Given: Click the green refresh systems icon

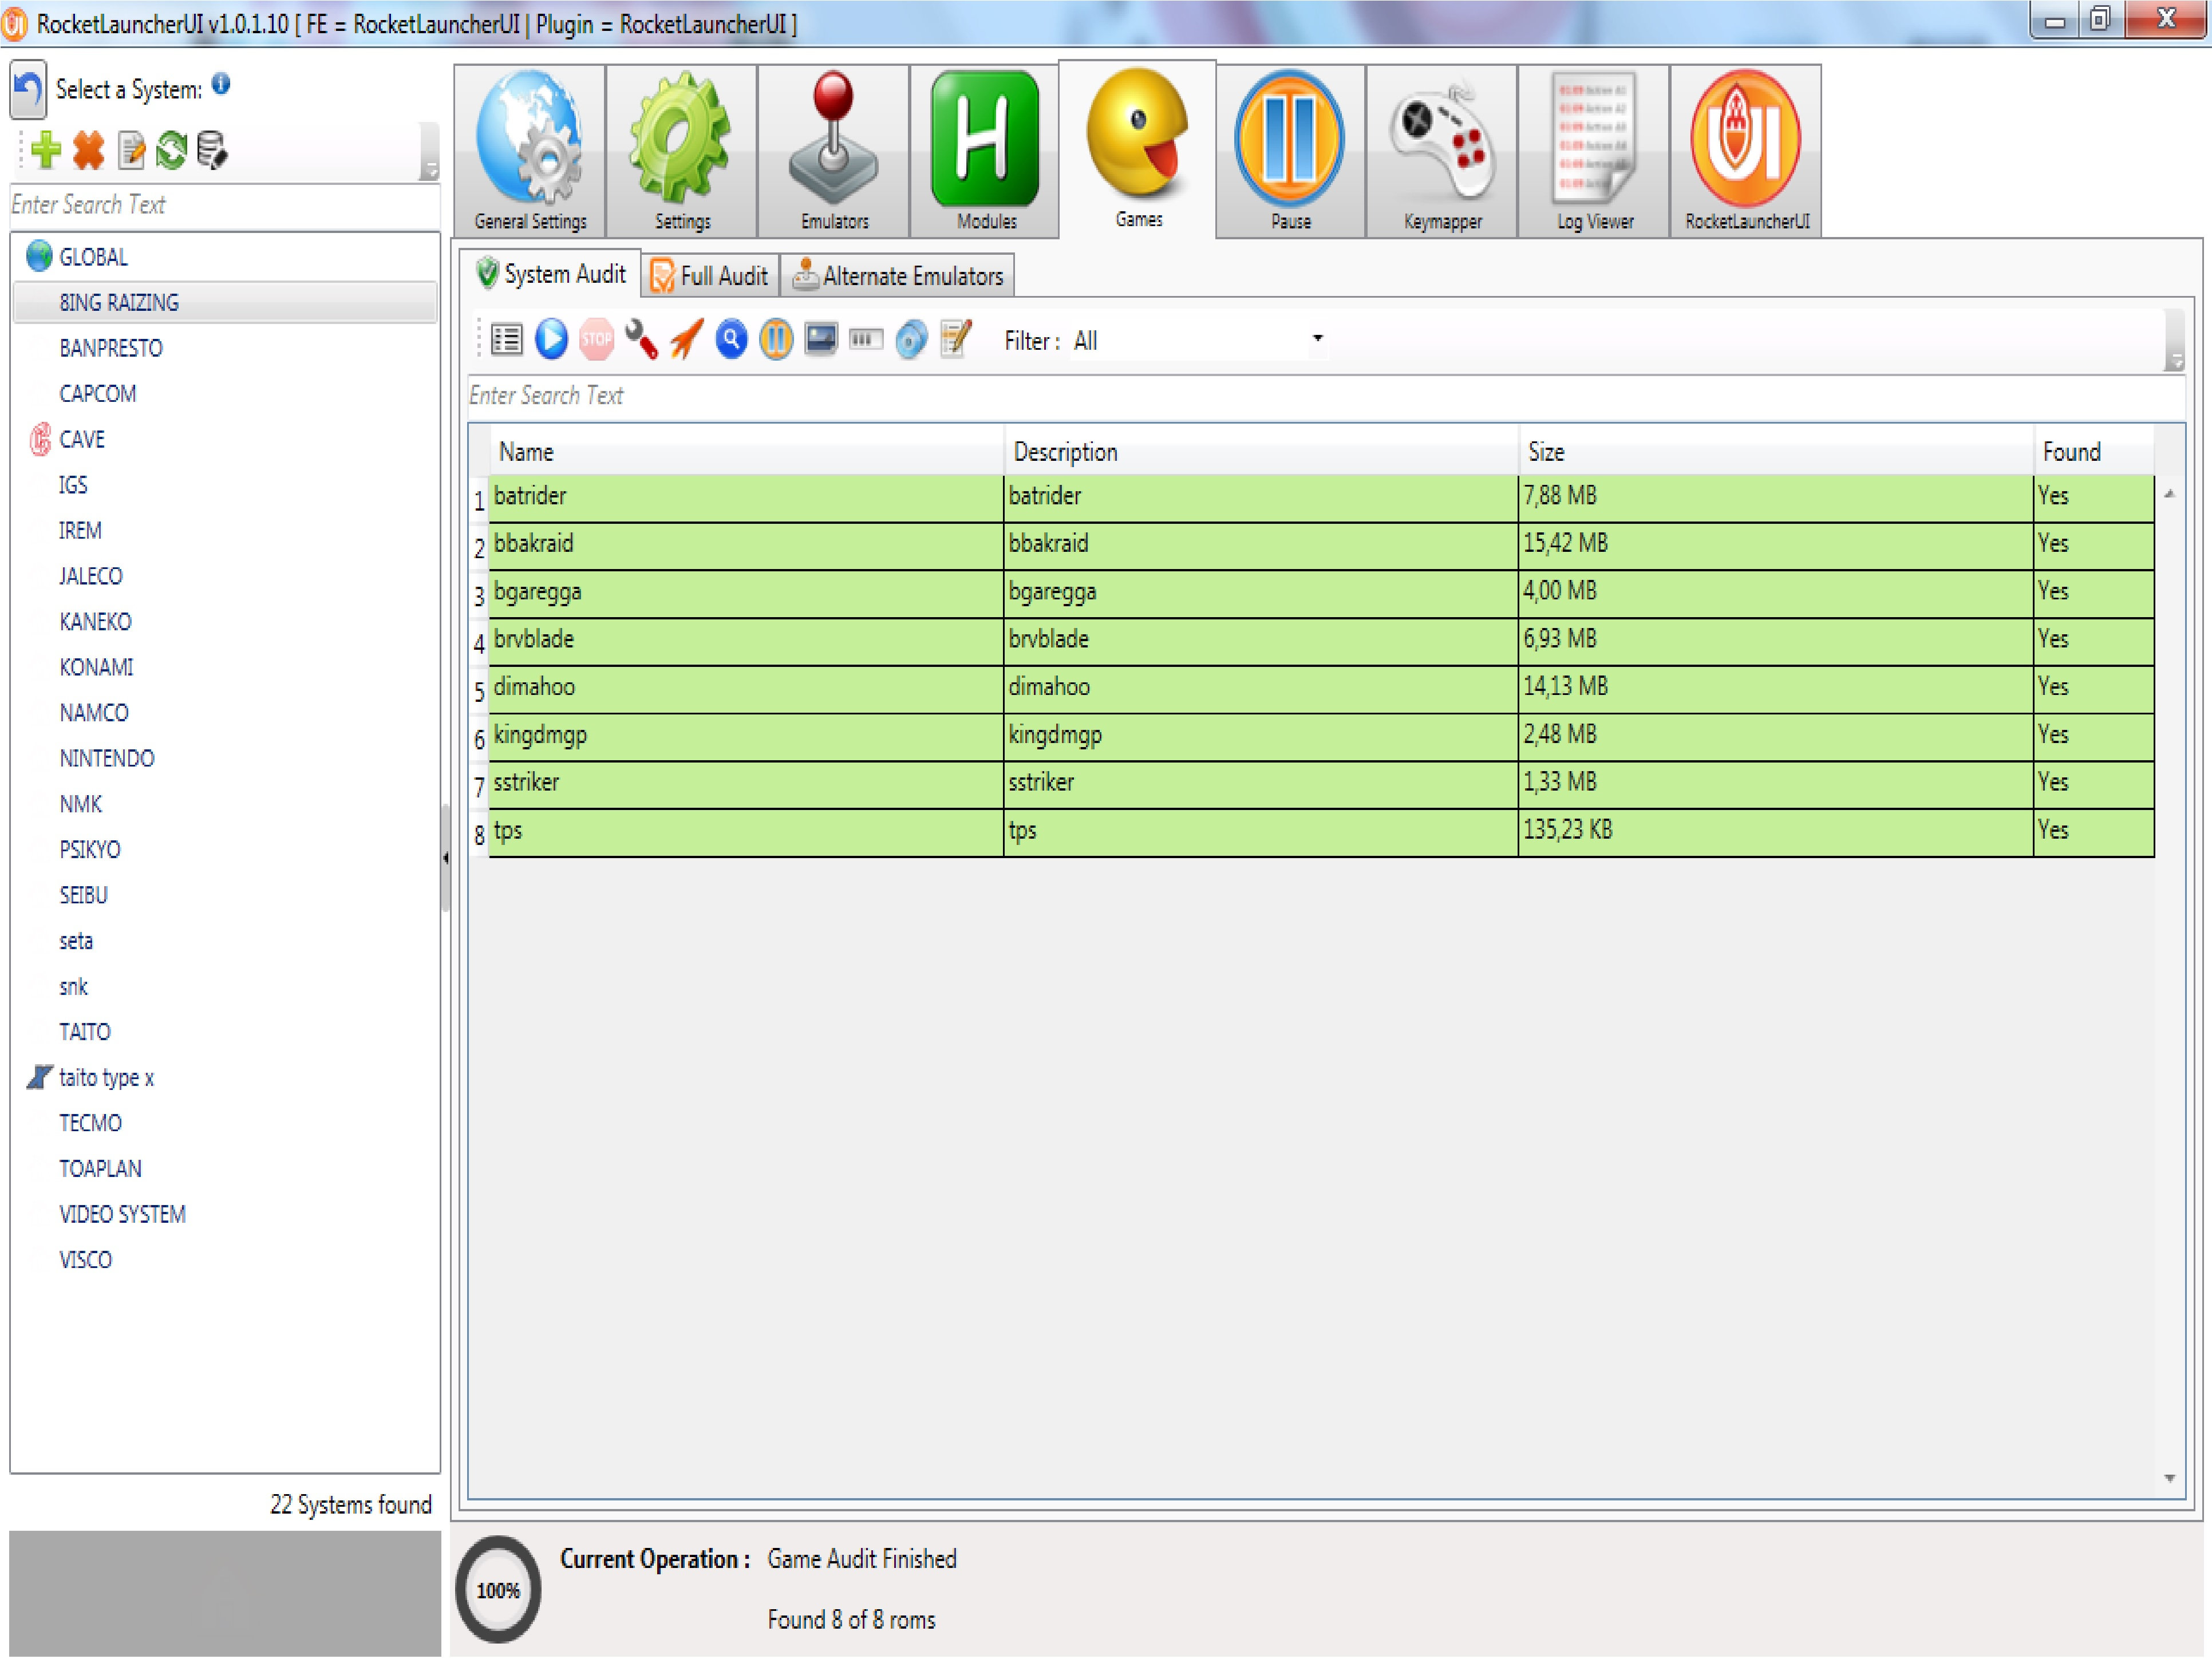Looking at the screenshot, I should click(171, 150).
